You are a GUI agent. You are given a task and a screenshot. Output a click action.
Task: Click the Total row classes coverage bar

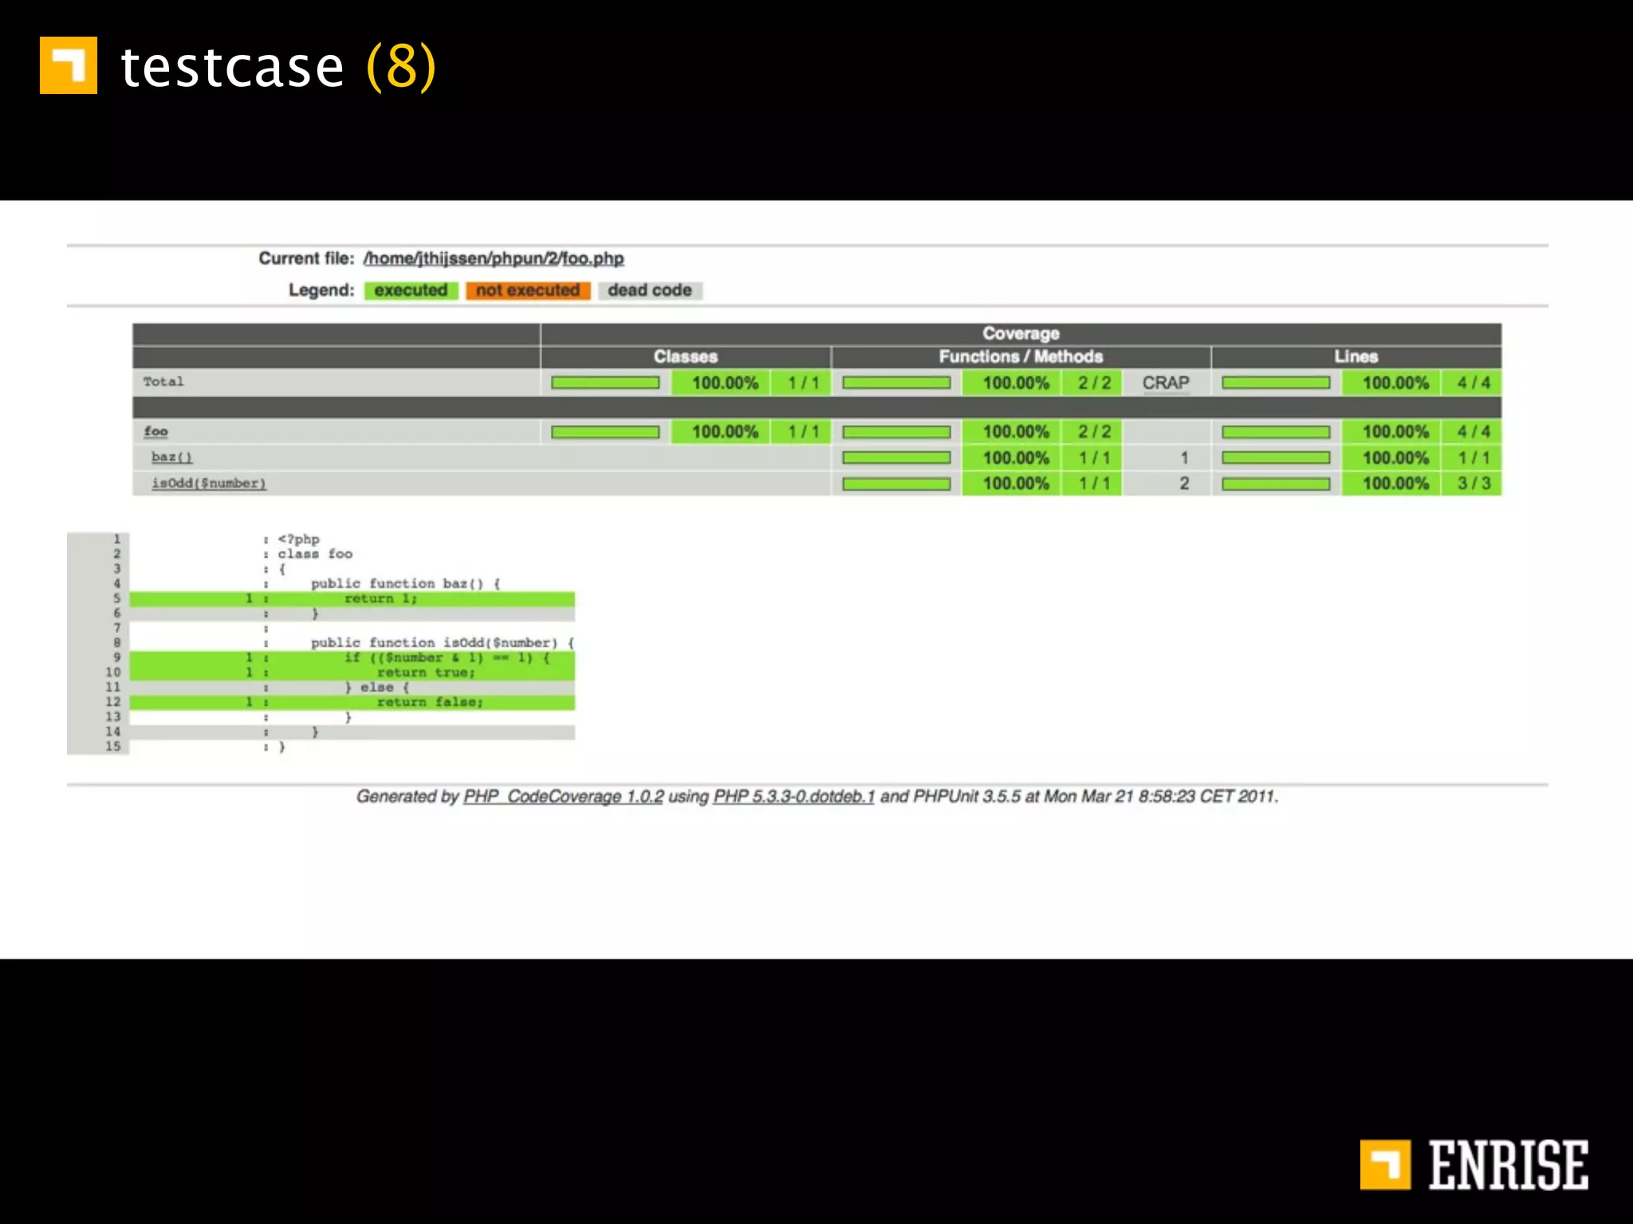tap(605, 382)
